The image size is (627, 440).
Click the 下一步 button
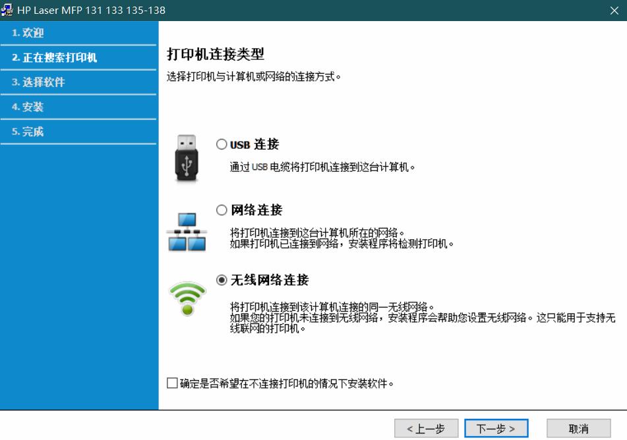496,427
